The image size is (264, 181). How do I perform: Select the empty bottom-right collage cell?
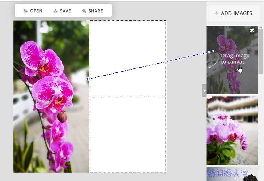pyautogui.click(x=128, y=135)
